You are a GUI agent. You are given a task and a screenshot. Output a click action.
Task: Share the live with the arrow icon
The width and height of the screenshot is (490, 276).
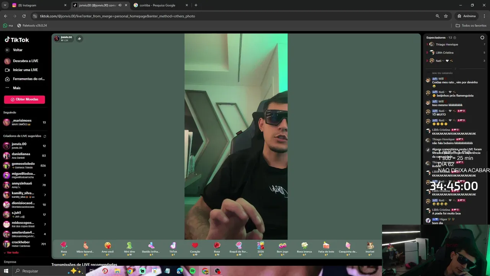(x=79, y=39)
